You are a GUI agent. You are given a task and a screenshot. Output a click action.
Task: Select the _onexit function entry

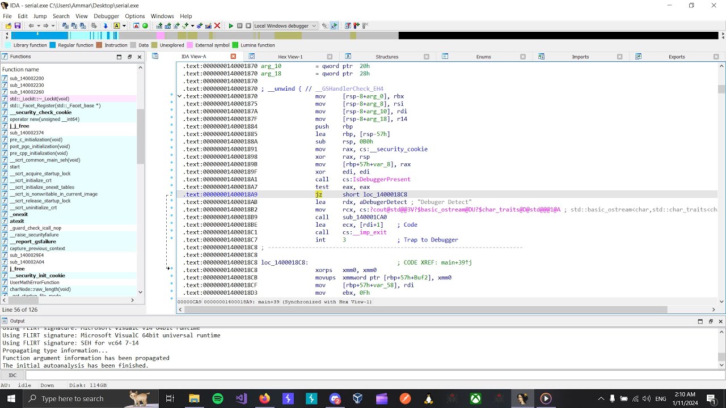coord(69,214)
